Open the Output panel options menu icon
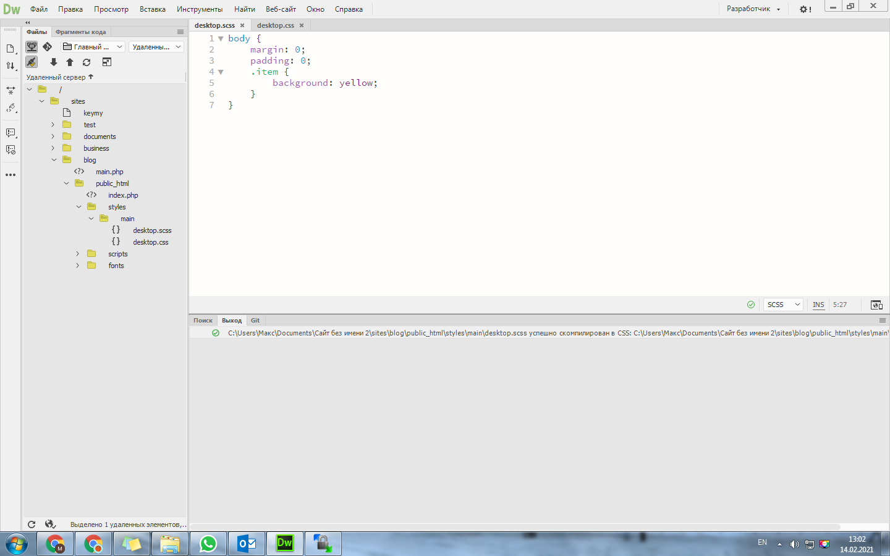 (883, 321)
